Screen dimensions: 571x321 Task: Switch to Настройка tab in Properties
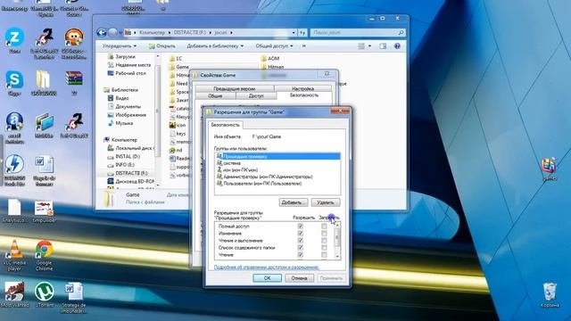click(302, 88)
